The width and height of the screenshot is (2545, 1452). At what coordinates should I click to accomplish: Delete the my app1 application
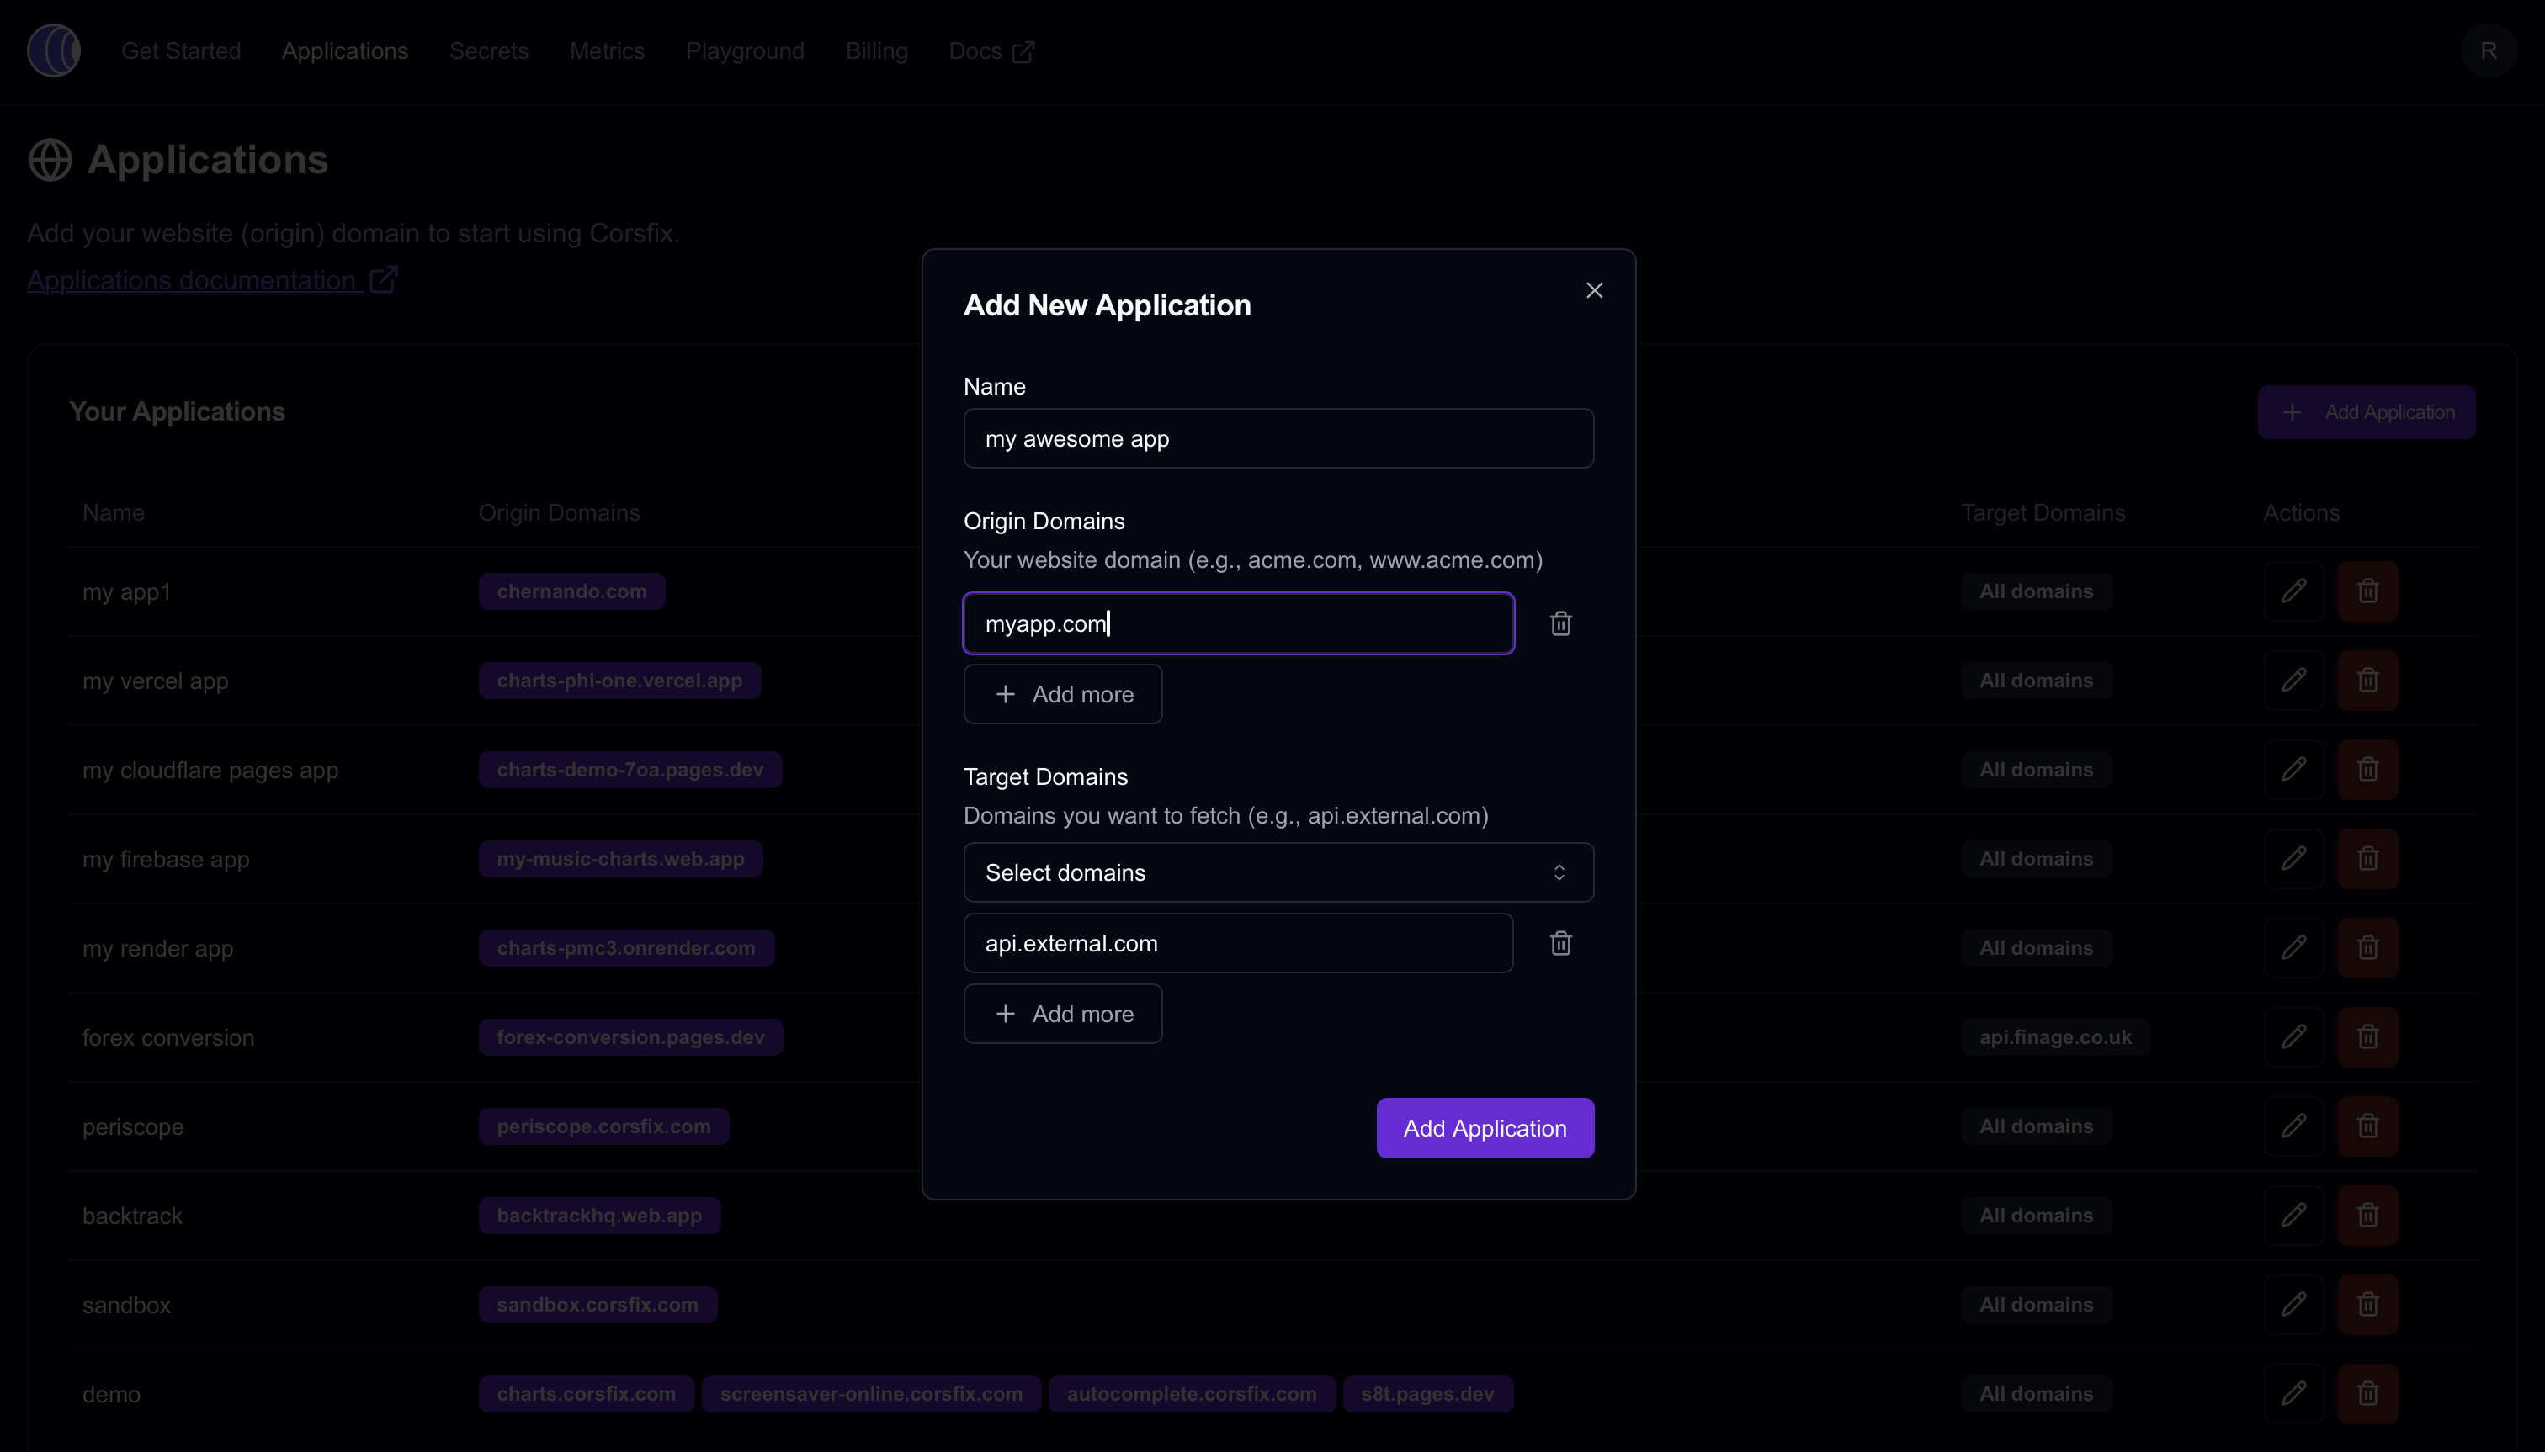coord(2367,591)
